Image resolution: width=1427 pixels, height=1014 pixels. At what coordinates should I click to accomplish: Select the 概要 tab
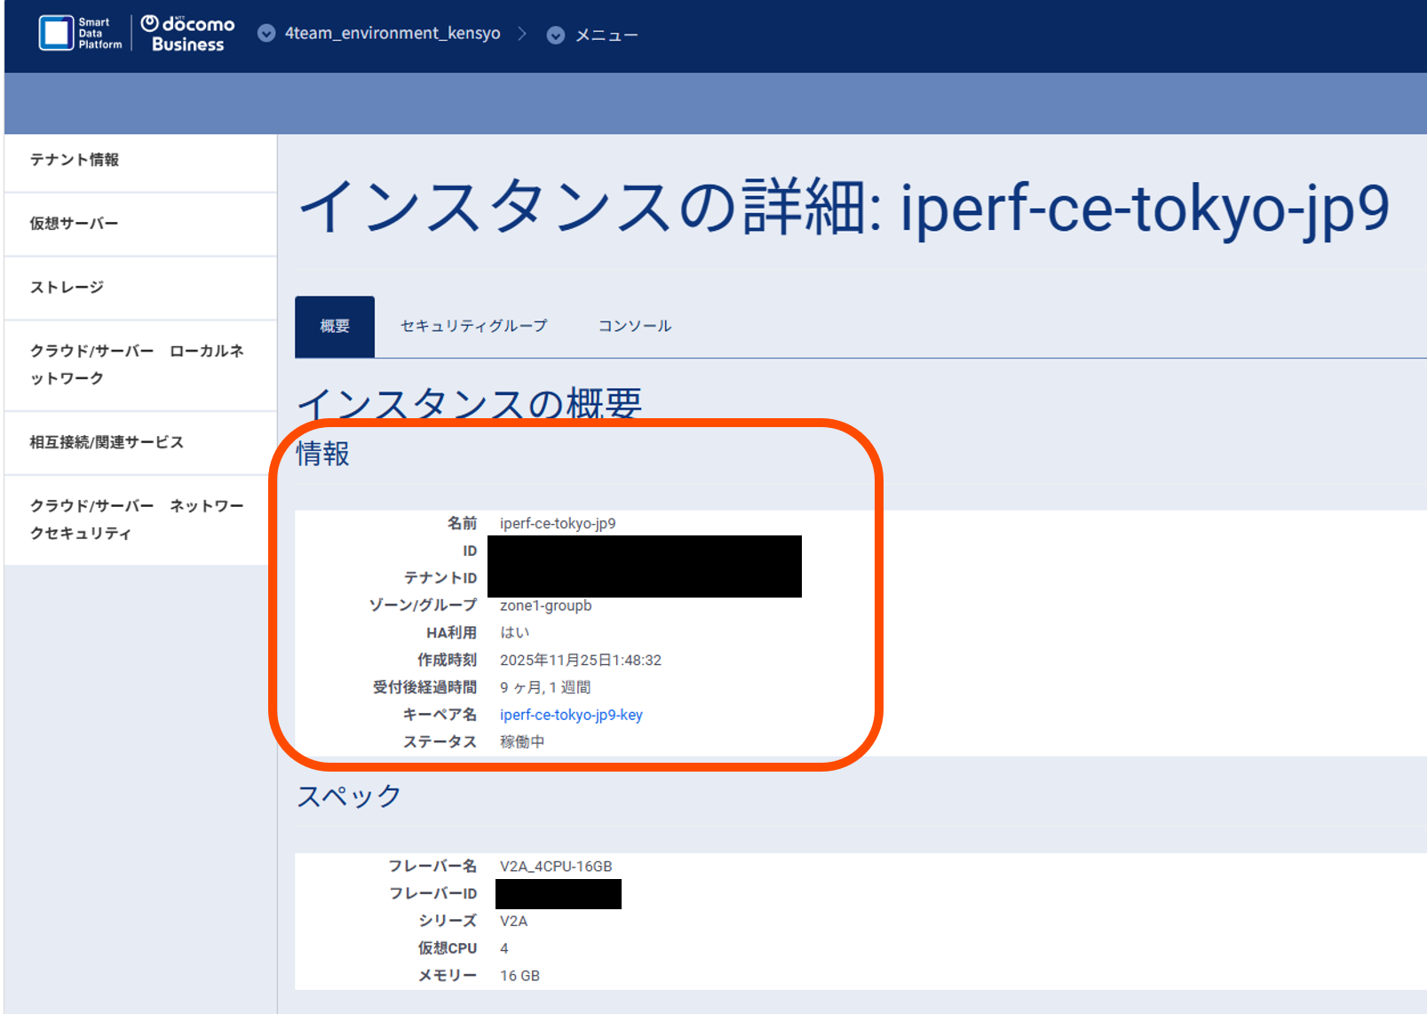point(335,327)
